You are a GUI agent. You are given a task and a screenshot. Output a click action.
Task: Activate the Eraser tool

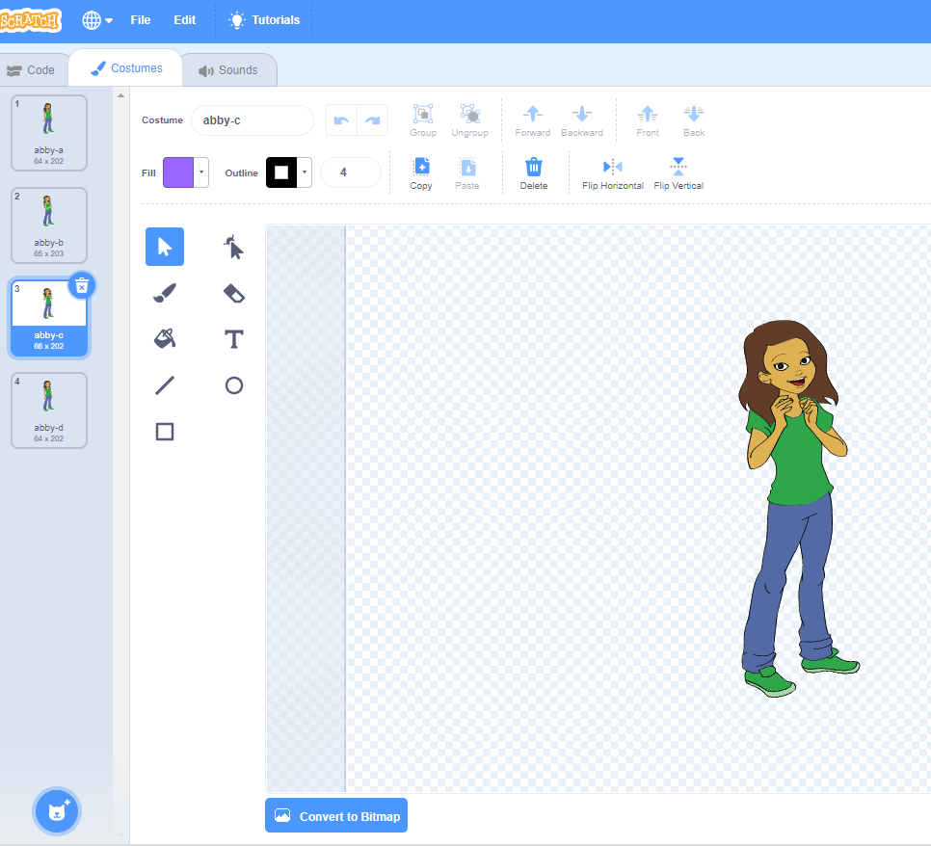(x=234, y=293)
